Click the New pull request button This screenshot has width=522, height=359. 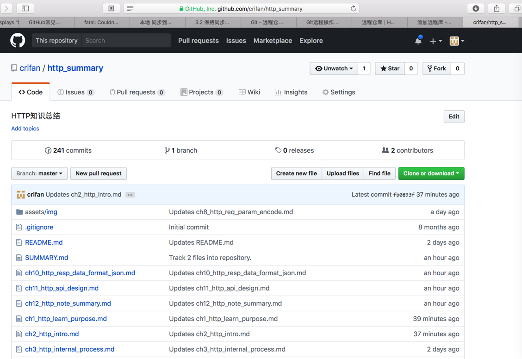[x=98, y=173]
